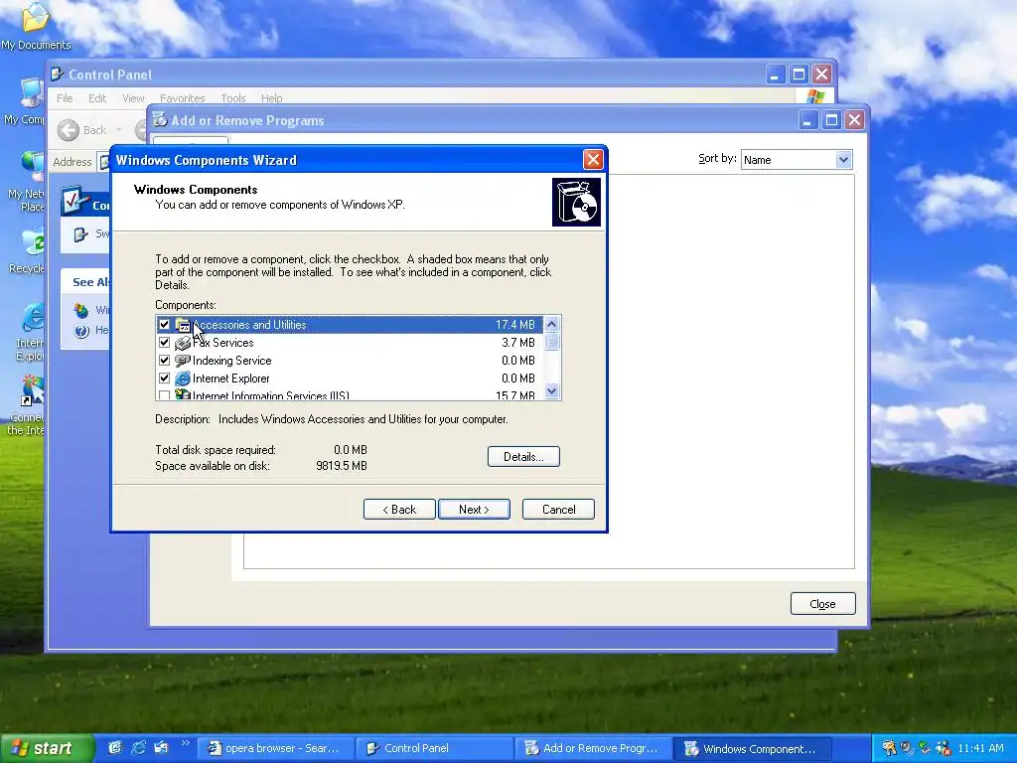Open View menu in Control Panel

133,98
